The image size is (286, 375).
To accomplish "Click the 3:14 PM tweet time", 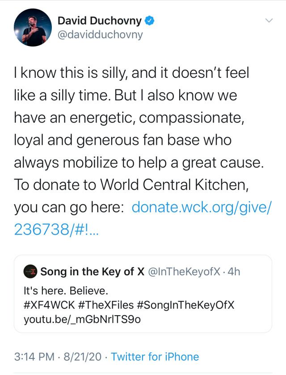I will click(33, 357).
